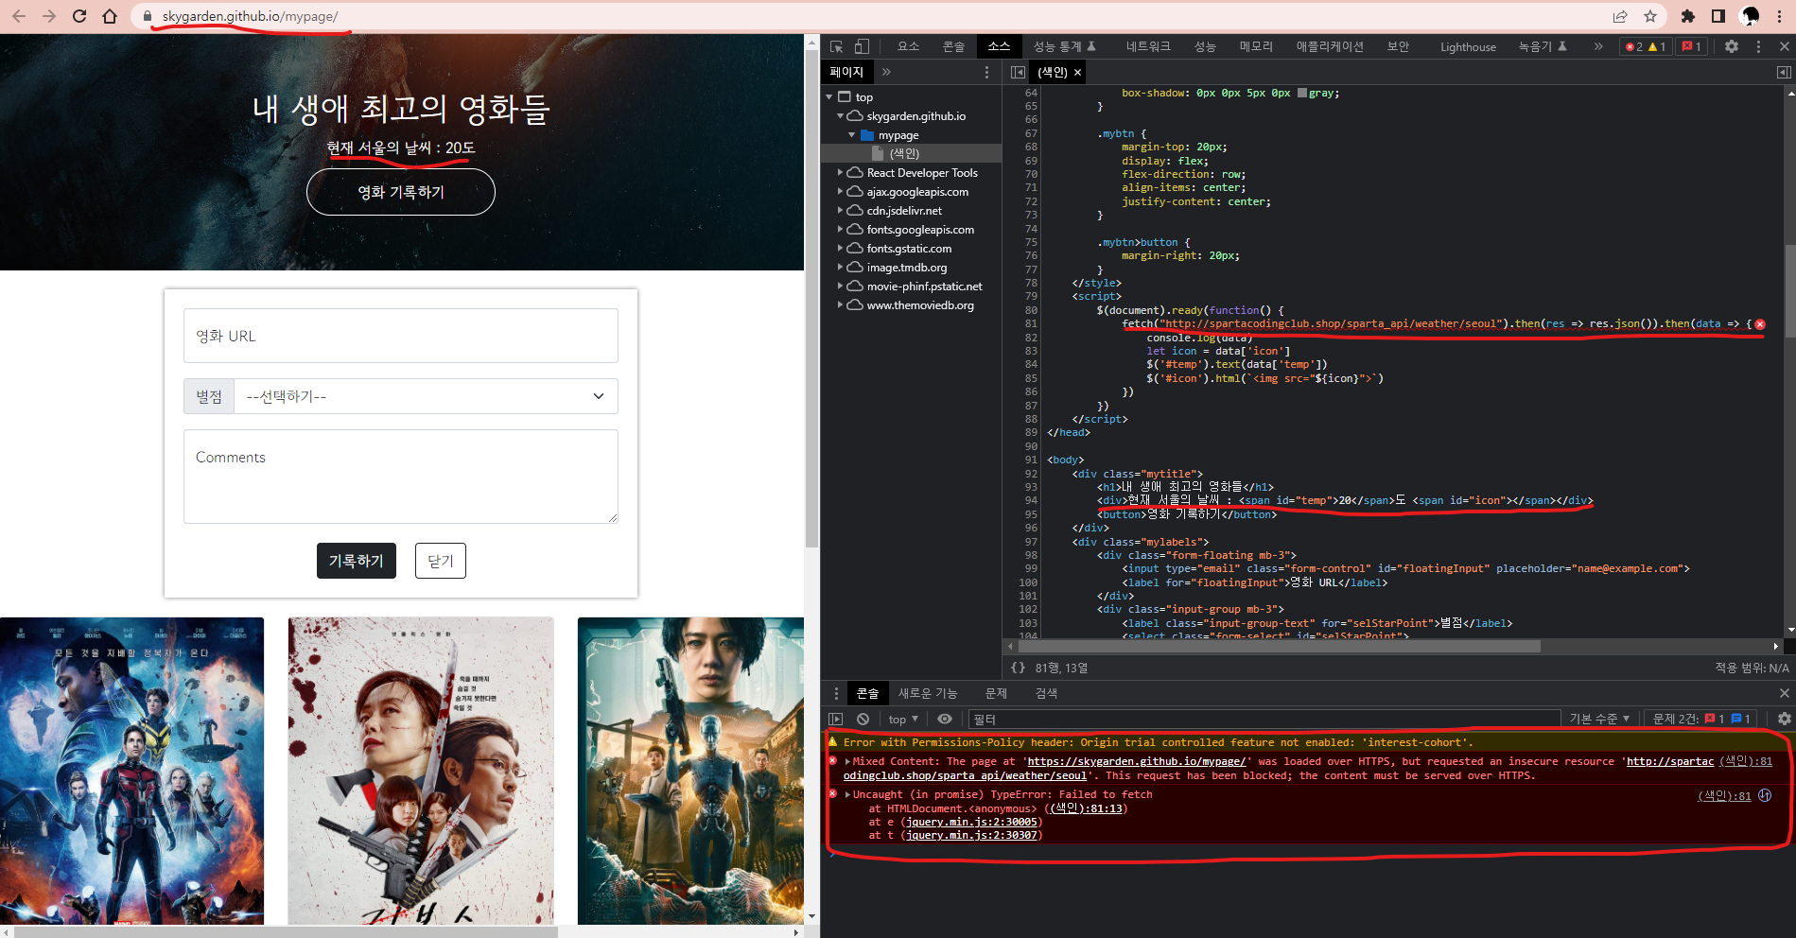This screenshot has height=938, width=1796.
Task: Show more DevTools panel tabs
Action: tap(1598, 46)
